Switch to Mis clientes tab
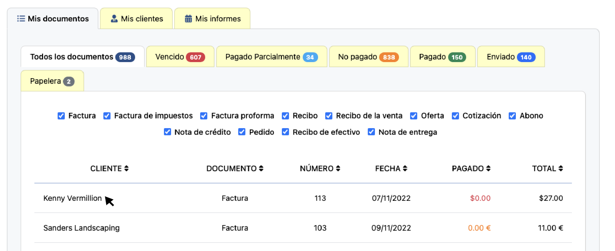Viewport: 615px width, 251px height. (x=136, y=18)
